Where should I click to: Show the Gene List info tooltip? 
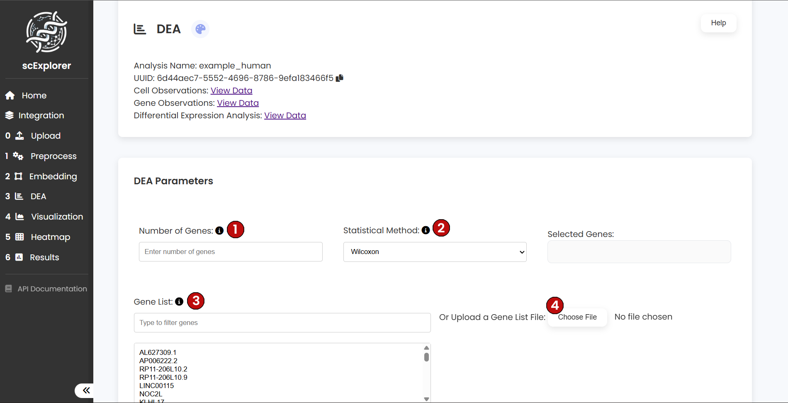(x=179, y=302)
